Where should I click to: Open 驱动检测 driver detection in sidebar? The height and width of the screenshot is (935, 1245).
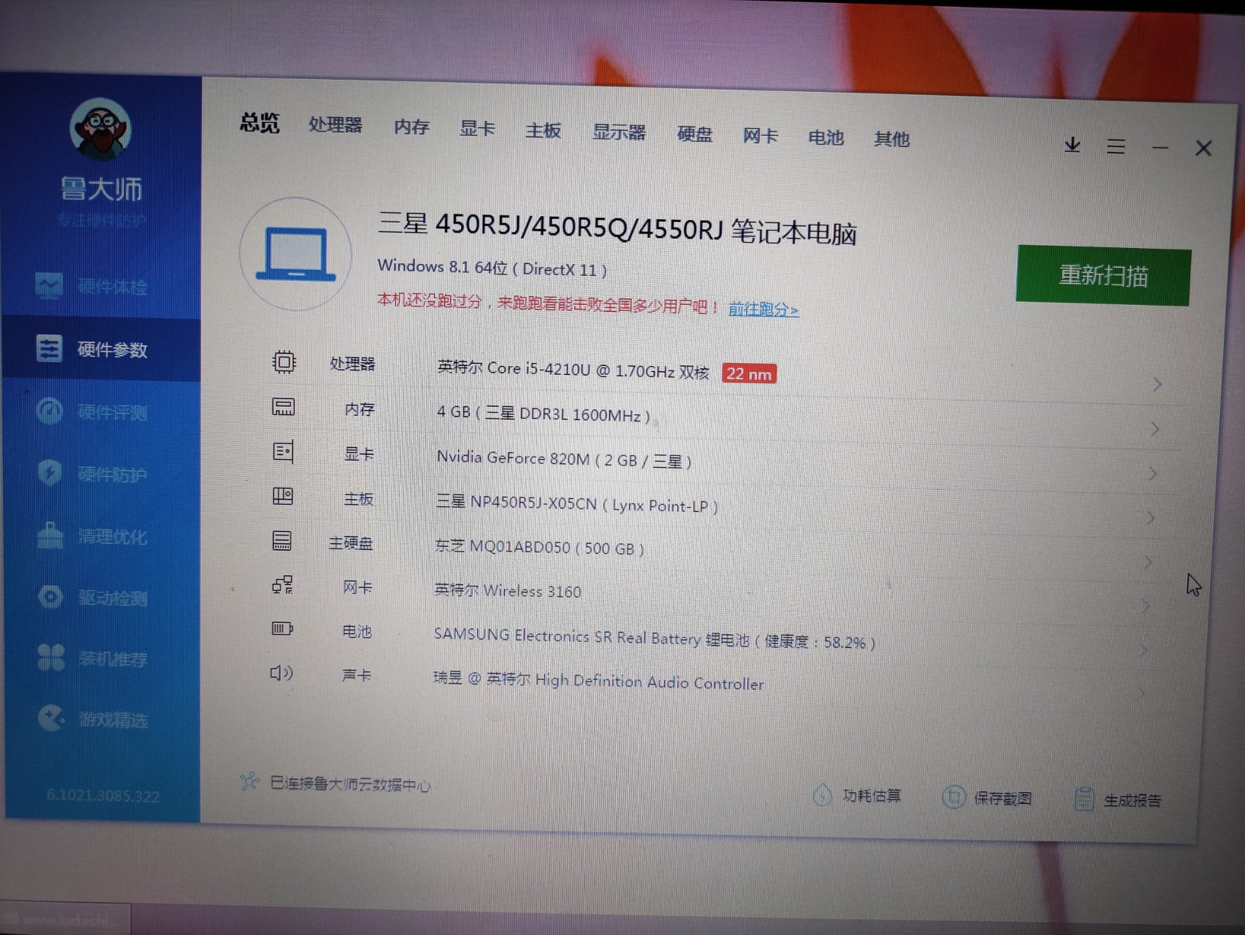click(x=92, y=597)
